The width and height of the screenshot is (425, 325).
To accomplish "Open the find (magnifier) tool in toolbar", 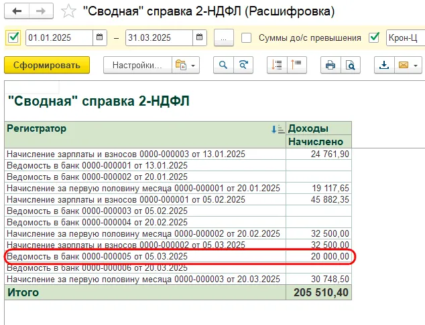I will [223, 66].
